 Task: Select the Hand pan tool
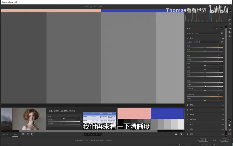230,125
